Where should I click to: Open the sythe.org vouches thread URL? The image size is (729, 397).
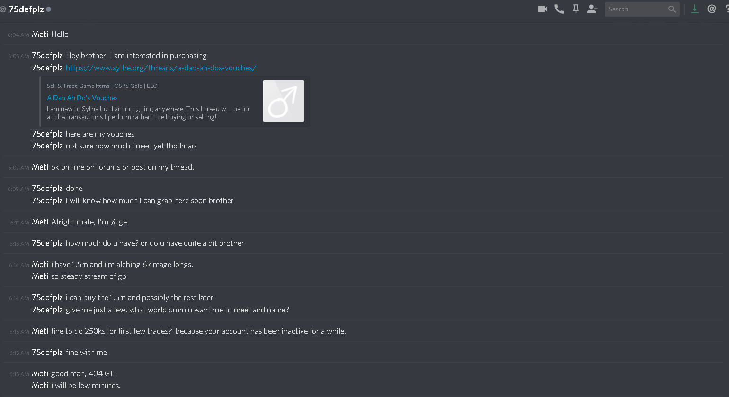[x=161, y=68]
